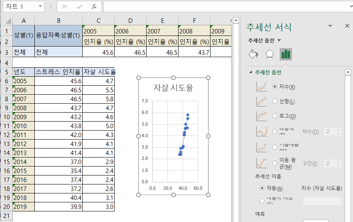Expand the formula bar with the right-edge arrow

point(351,6)
